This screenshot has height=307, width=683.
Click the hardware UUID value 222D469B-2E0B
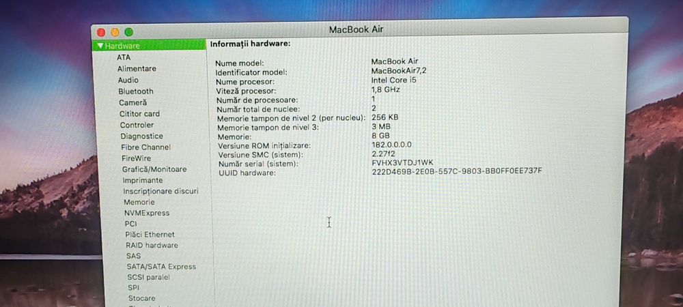pos(457,171)
